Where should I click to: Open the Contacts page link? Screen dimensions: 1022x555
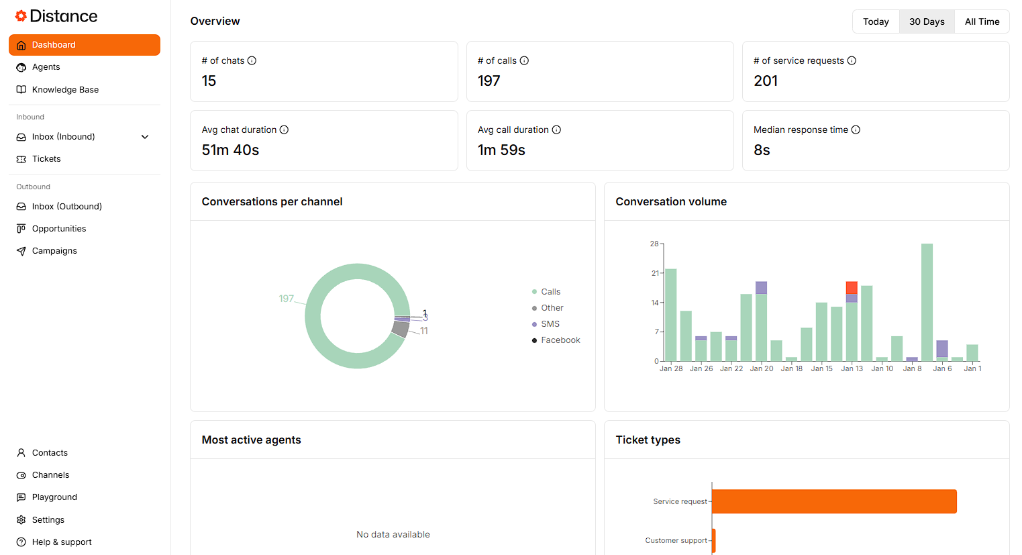[x=50, y=453]
